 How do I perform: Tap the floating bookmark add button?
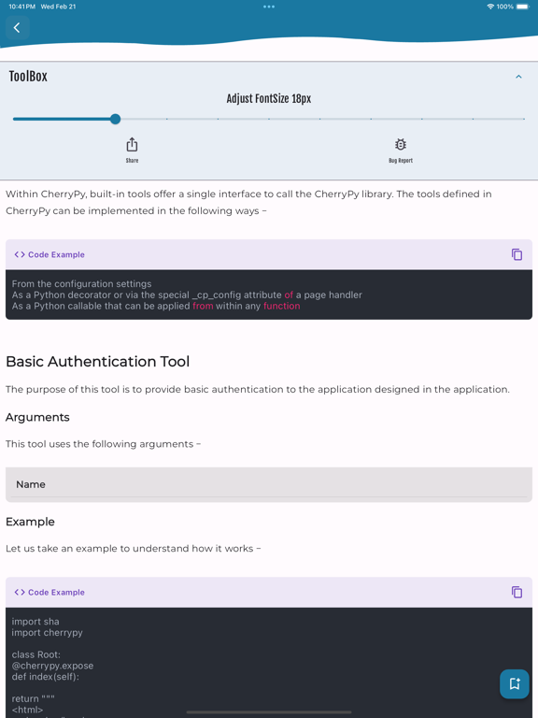(x=515, y=683)
